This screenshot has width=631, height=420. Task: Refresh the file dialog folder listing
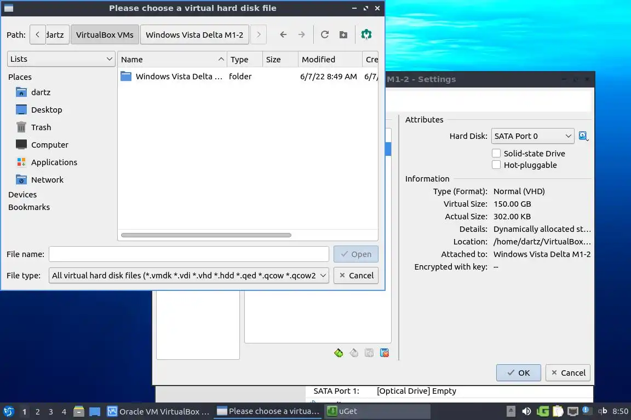[325, 34]
